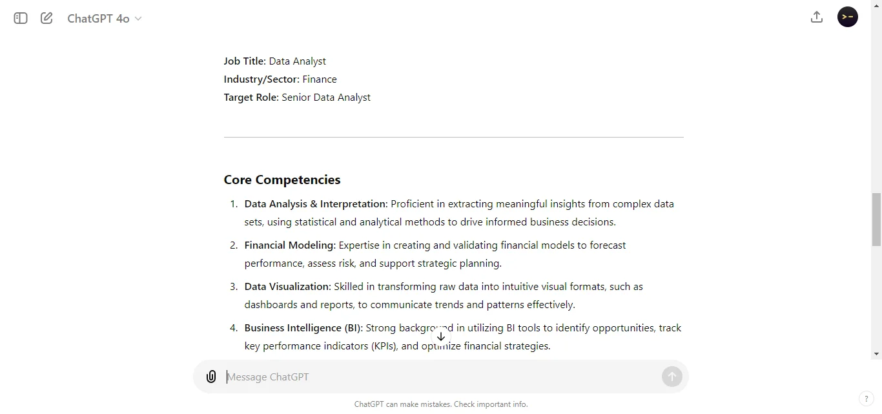
Task: Toggle the sidebar panel icon
Action: [x=21, y=18]
